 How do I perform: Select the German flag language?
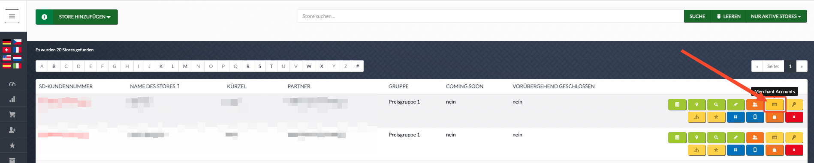click(x=6, y=42)
